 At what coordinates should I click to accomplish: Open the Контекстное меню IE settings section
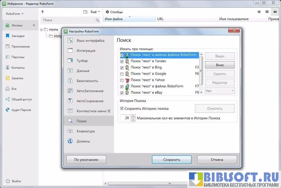93,111
